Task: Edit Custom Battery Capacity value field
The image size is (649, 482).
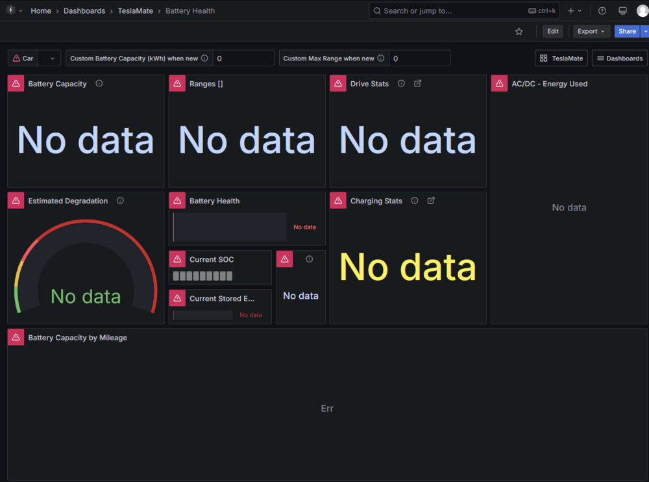Action: (x=243, y=58)
